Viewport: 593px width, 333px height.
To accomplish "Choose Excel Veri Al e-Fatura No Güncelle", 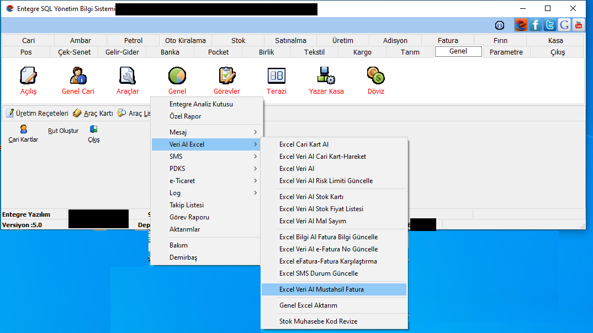I will tap(334, 249).
